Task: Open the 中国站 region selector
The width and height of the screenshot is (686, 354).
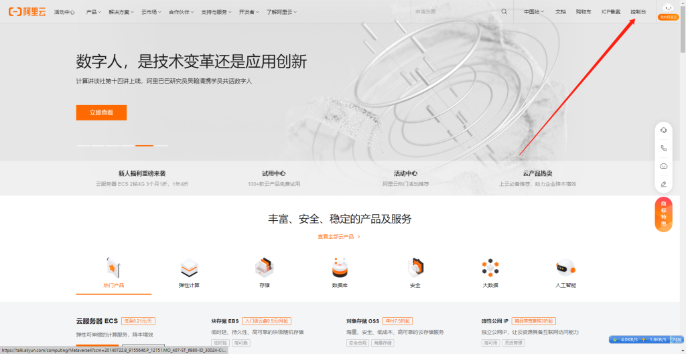Action: [534, 12]
